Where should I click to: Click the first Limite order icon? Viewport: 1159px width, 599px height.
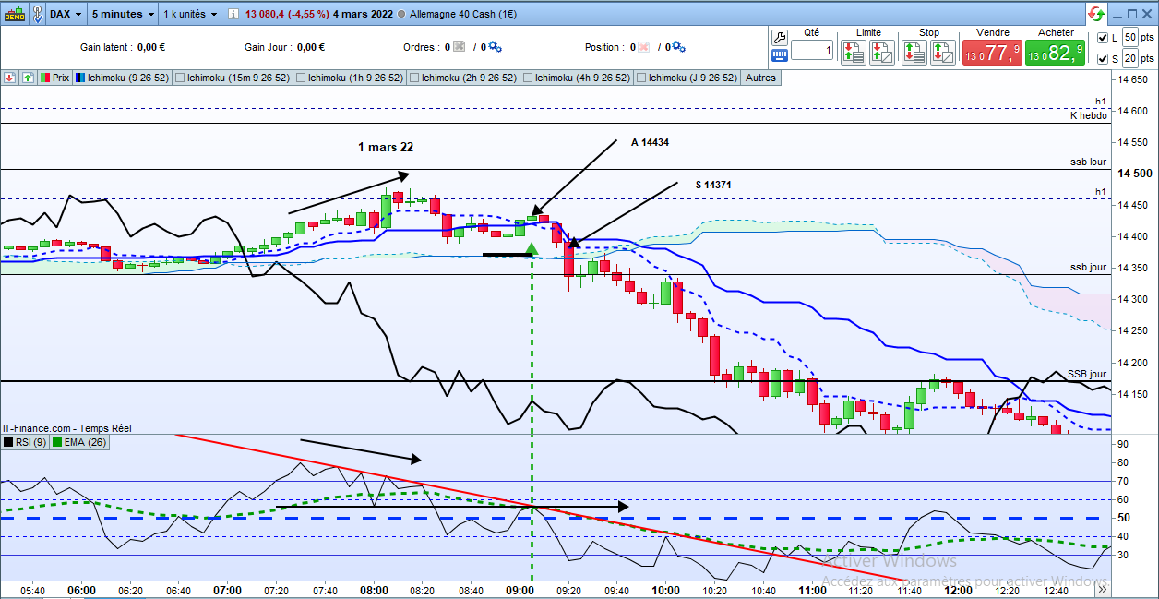coord(853,52)
